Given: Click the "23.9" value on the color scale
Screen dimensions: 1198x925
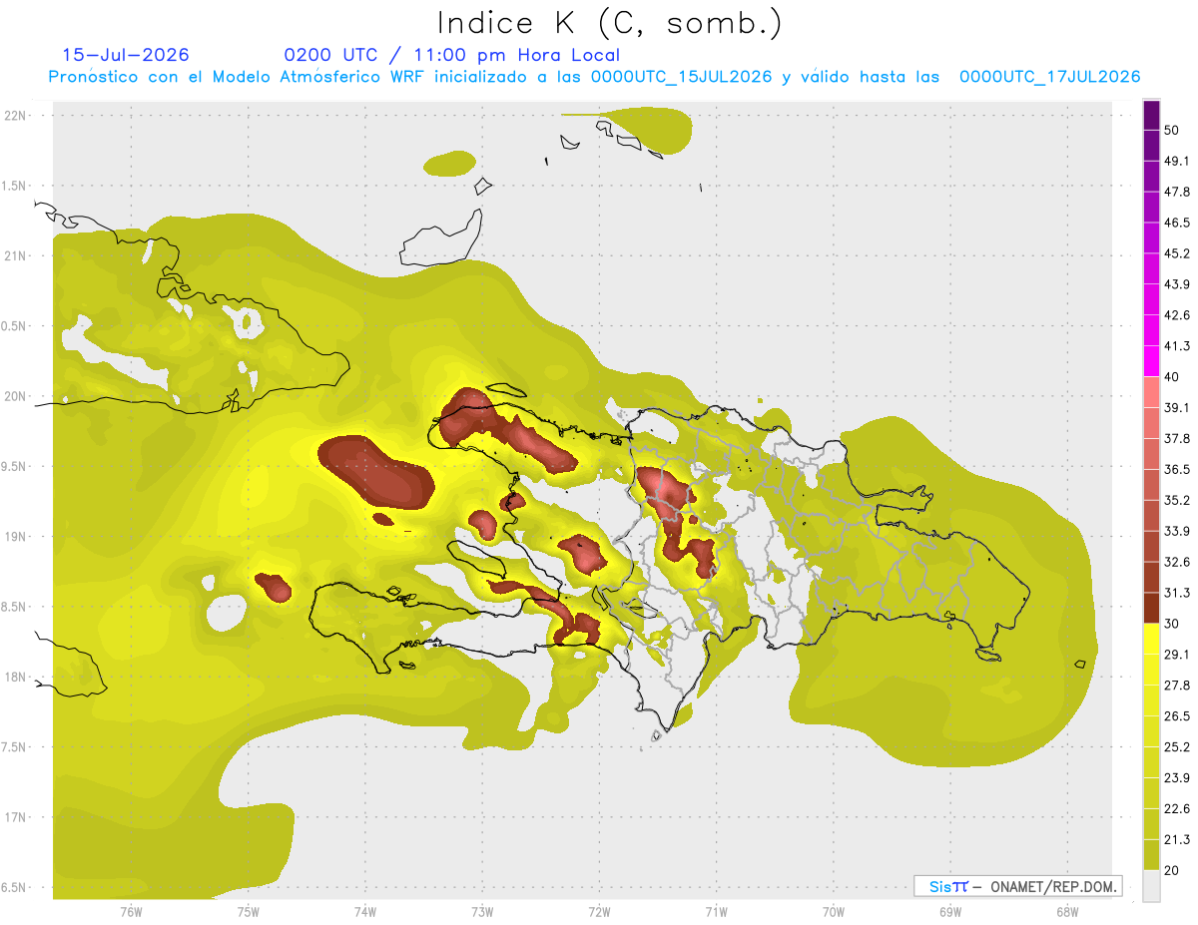Looking at the screenshot, I should (x=1176, y=778).
